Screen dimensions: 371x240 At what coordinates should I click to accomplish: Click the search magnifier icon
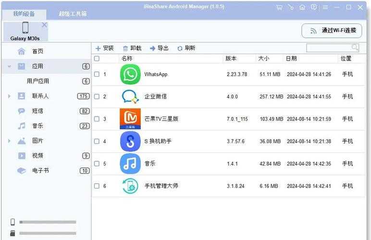point(355,48)
